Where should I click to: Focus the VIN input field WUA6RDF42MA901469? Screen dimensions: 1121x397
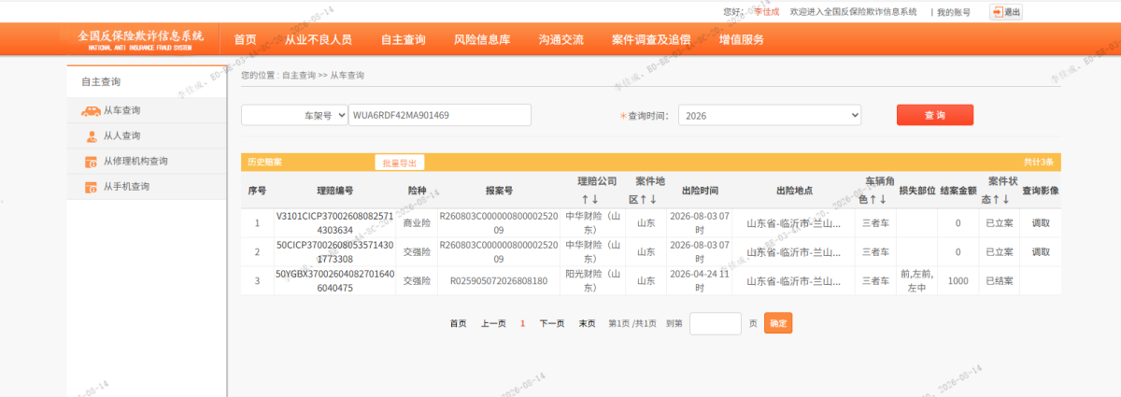[440, 115]
